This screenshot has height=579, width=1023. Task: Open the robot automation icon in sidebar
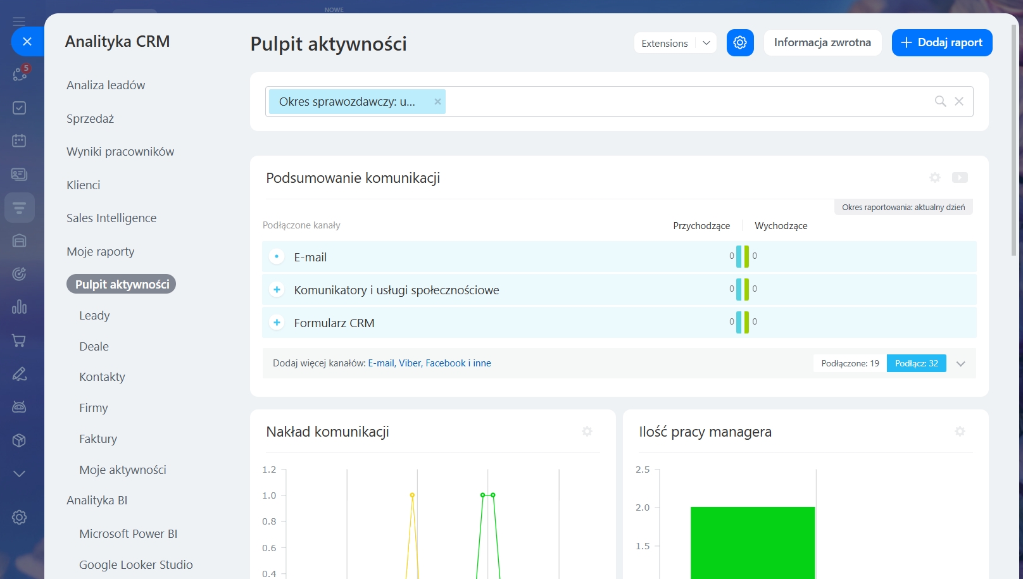tap(20, 407)
